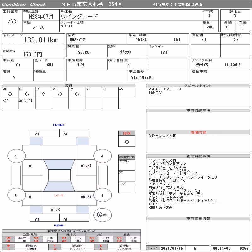Click the note フロントガラス飛石キズ
This screenshot has height=252, width=252.
(x=168, y=163)
